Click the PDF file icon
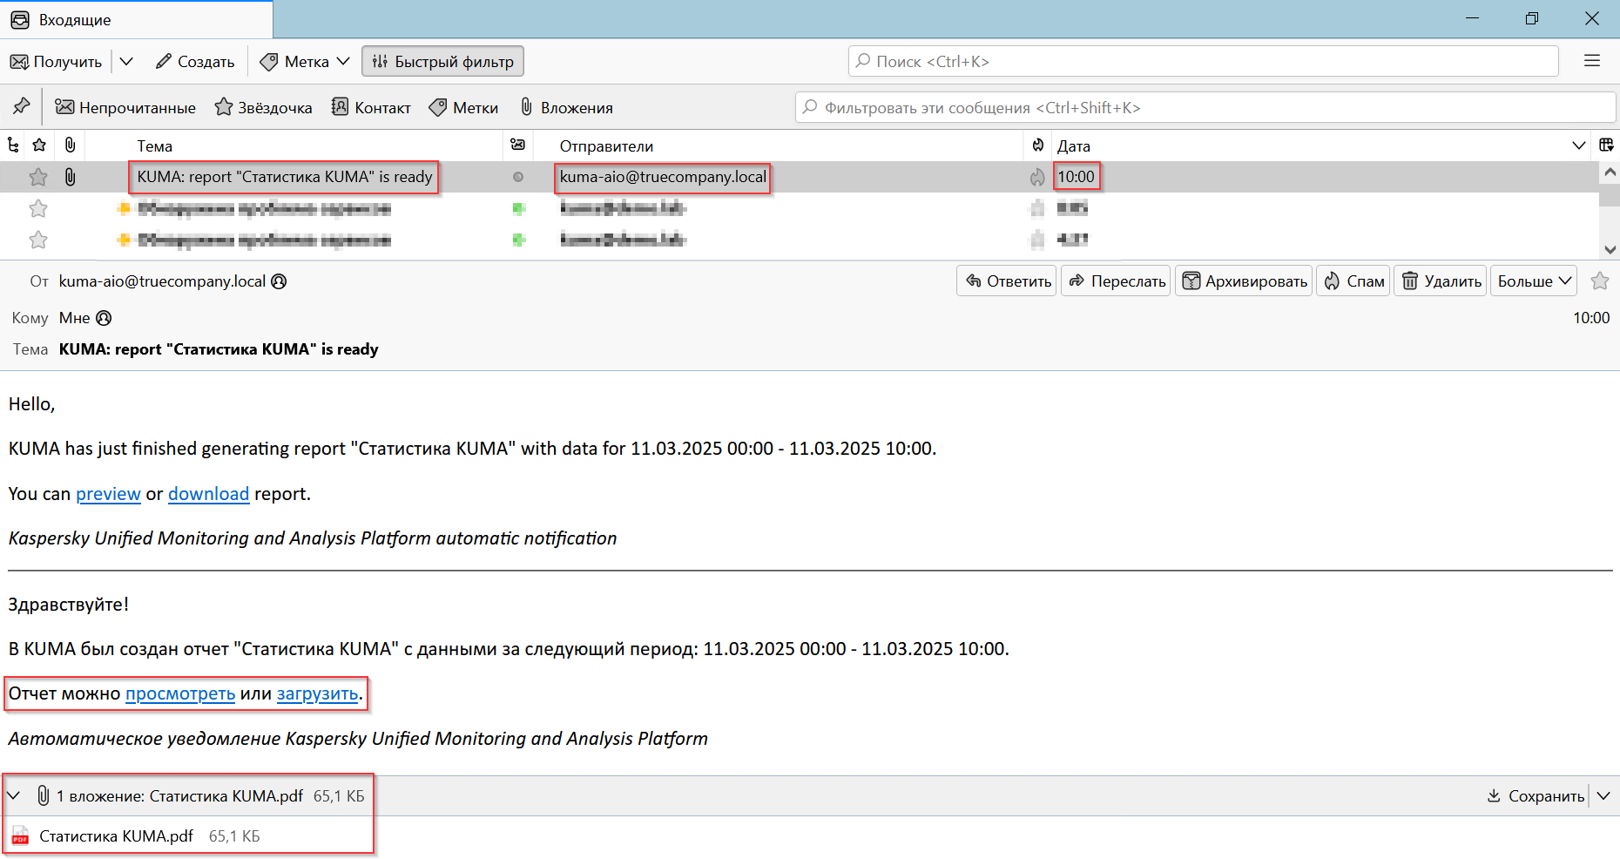The height and width of the screenshot is (859, 1620). (20, 836)
